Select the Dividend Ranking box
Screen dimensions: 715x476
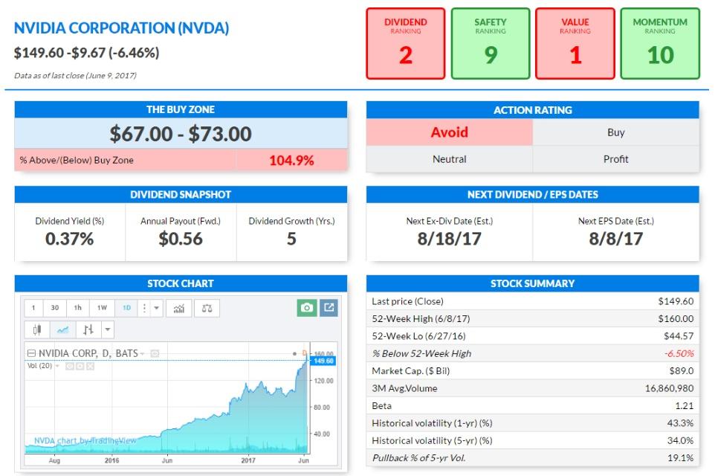405,43
